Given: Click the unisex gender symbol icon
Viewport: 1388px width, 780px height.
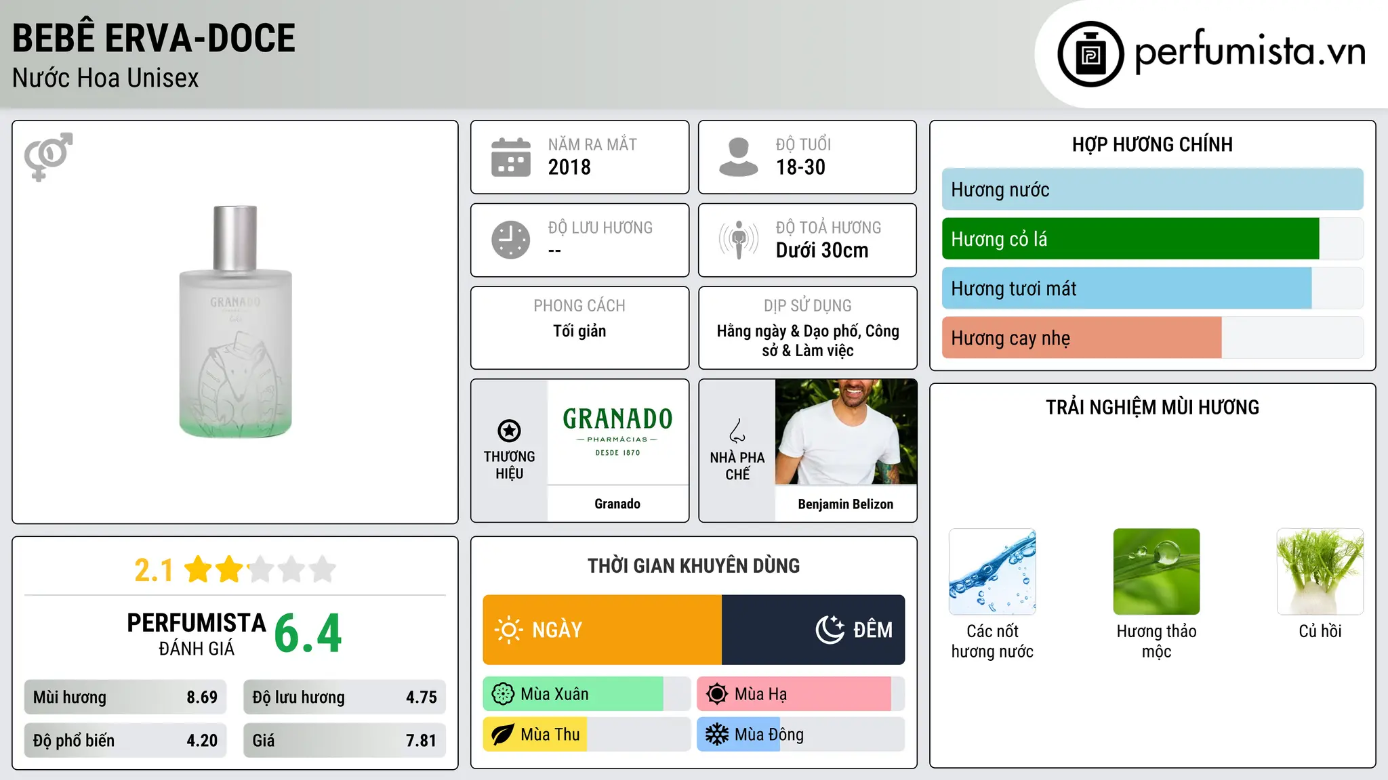Looking at the screenshot, I should click(48, 156).
